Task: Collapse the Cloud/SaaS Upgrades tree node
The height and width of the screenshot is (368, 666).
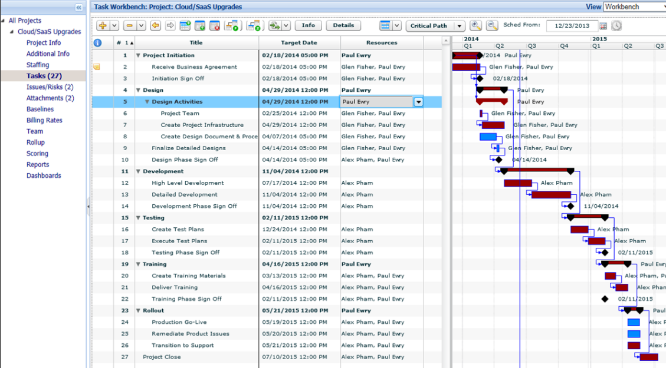Action: pyautogui.click(x=12, y=31)
